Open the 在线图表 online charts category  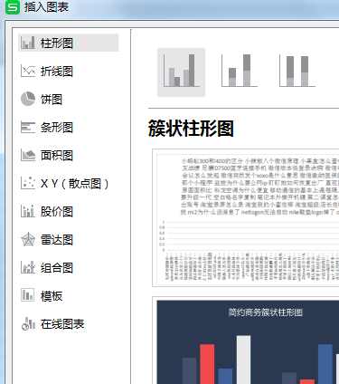[x=52, y=324]
